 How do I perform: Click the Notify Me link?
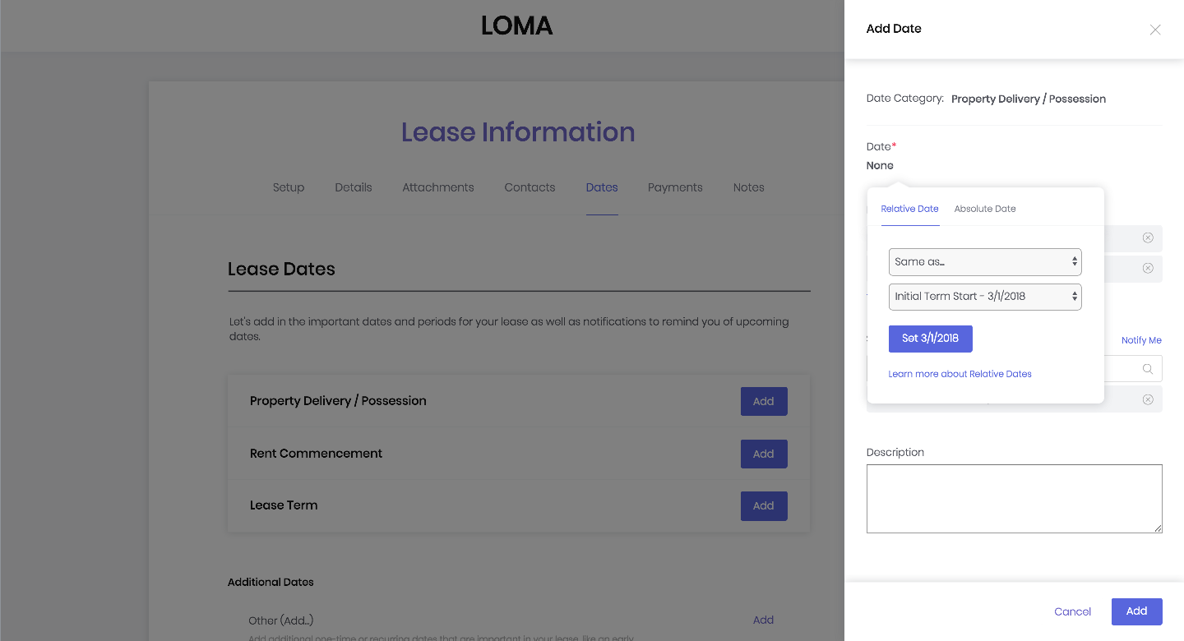pyautogui.click(x=1141, y=340)
